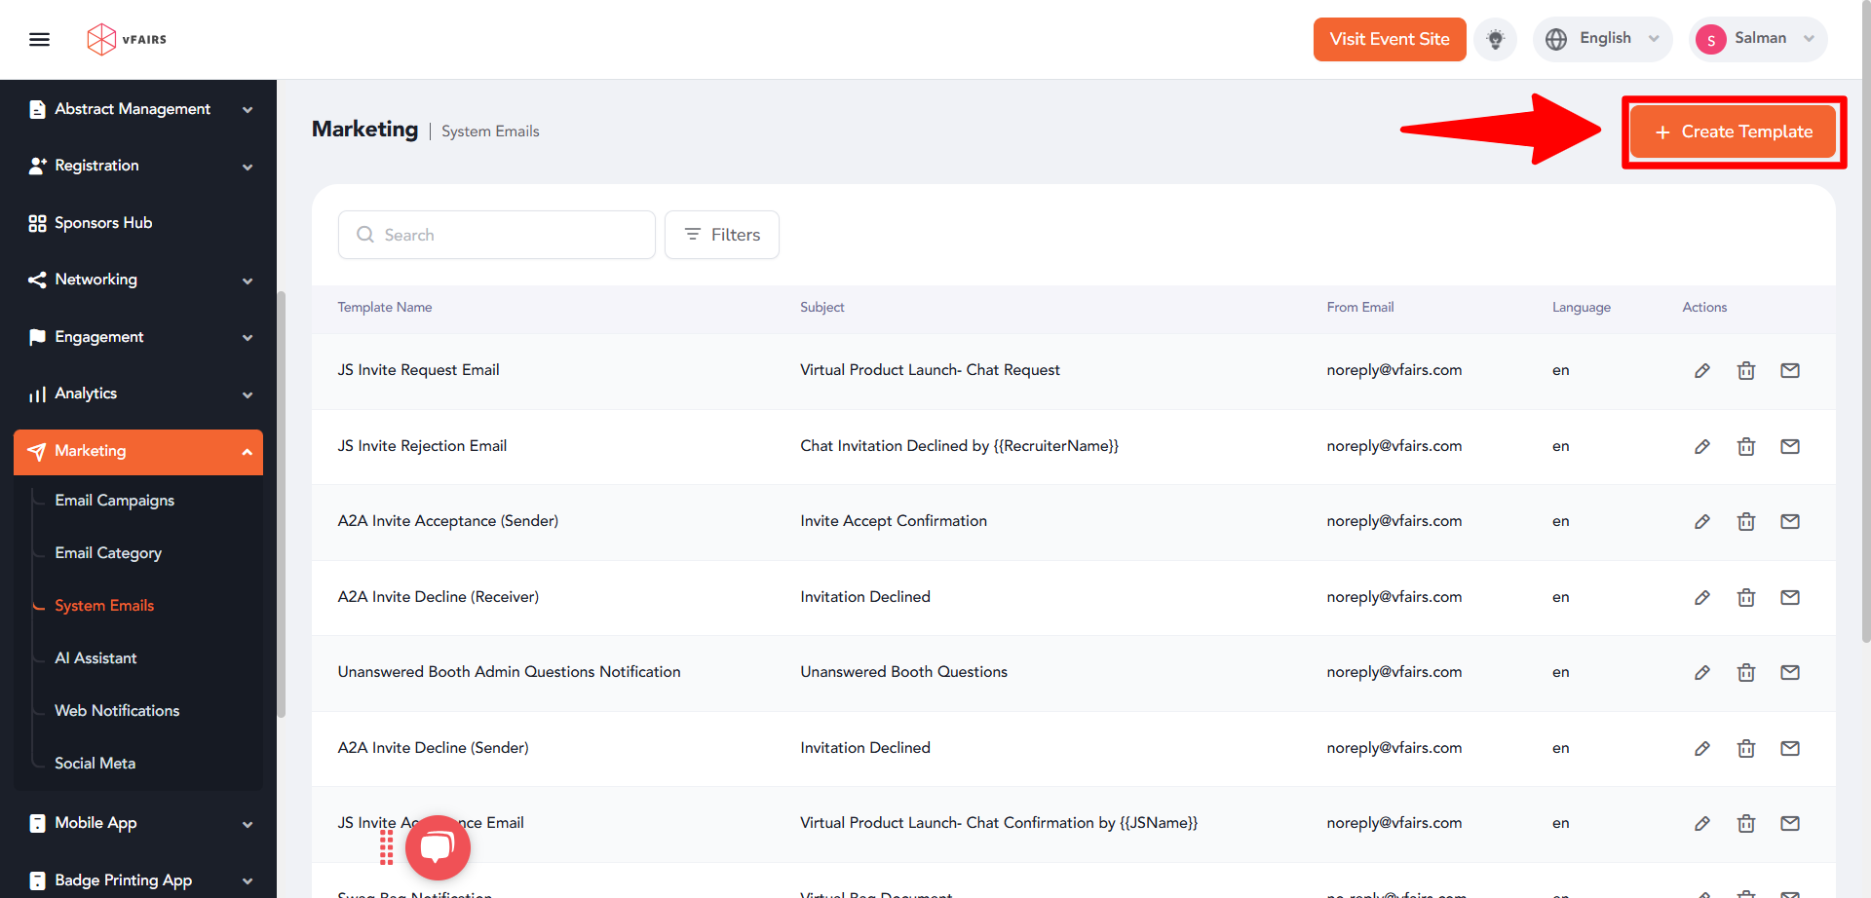
Task: Edit the Invitation Declined sender email
Action: point(1702,748)
